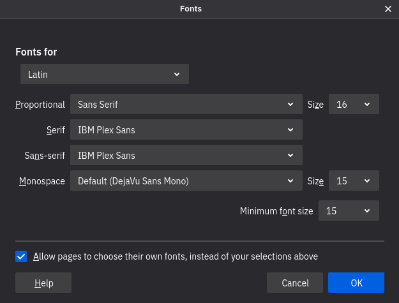Expand the Minimum font size dropdown
399x303 pixels.
click(x=349, y=211)
